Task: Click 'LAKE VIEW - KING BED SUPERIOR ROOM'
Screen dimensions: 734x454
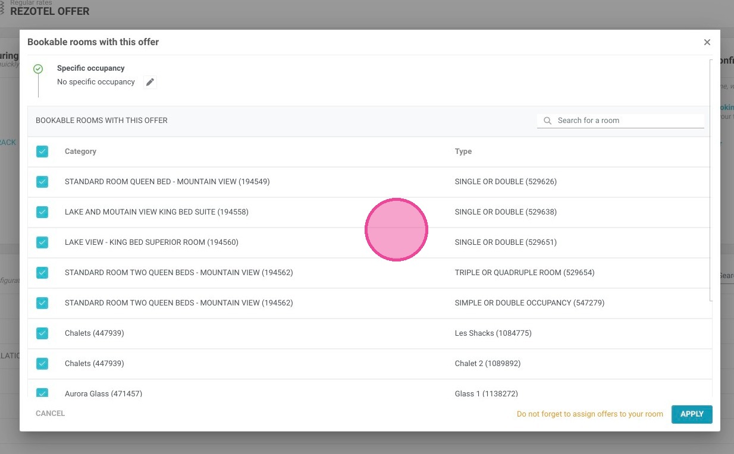Action: (x=135, y=242)
